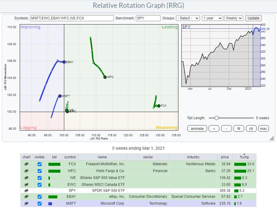Open the chart icon for EWC row

pyautogui.click(x=26, y=184)
